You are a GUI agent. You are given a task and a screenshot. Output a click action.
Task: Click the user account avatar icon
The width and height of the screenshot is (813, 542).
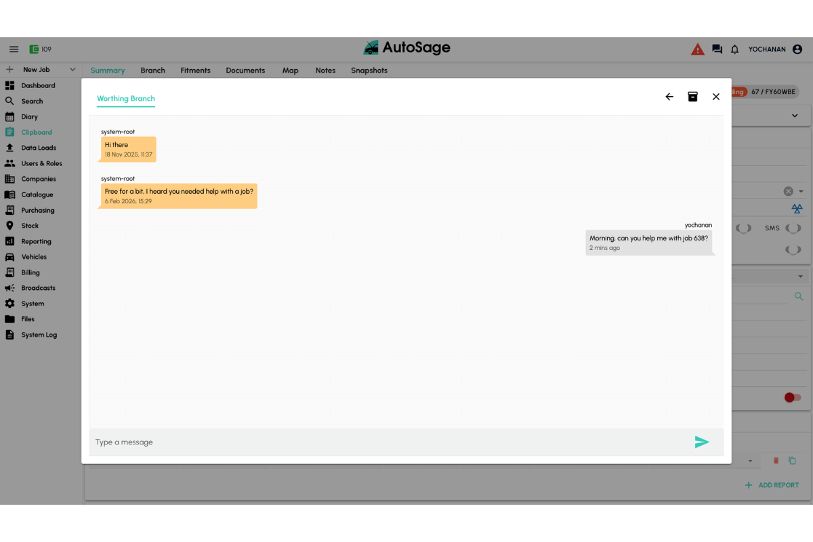point(797,49)
